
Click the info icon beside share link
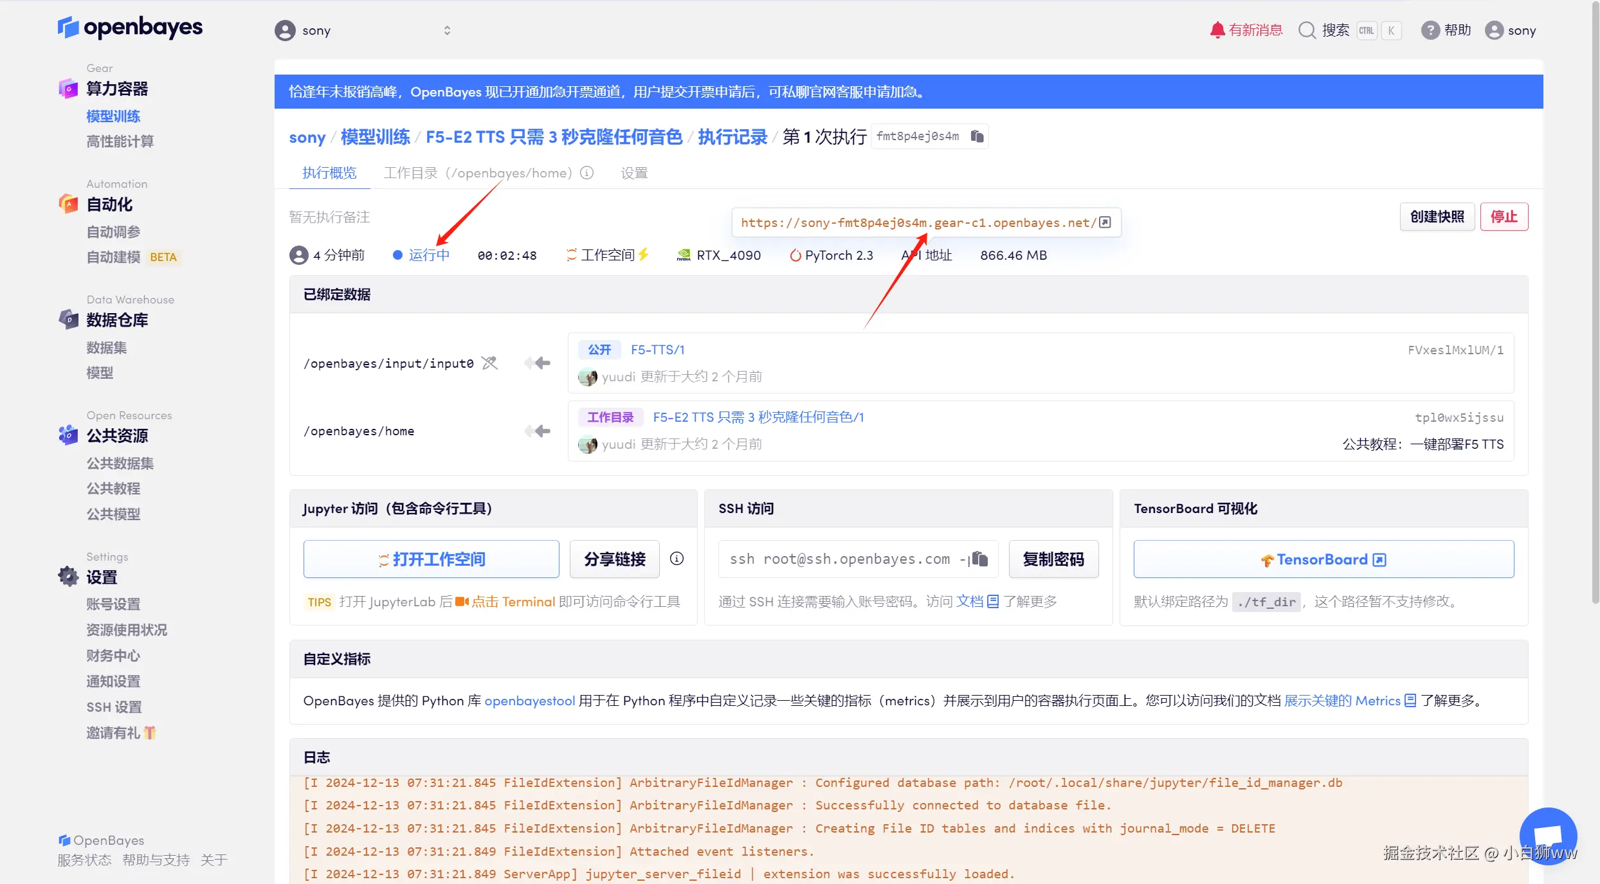[677, 559]
